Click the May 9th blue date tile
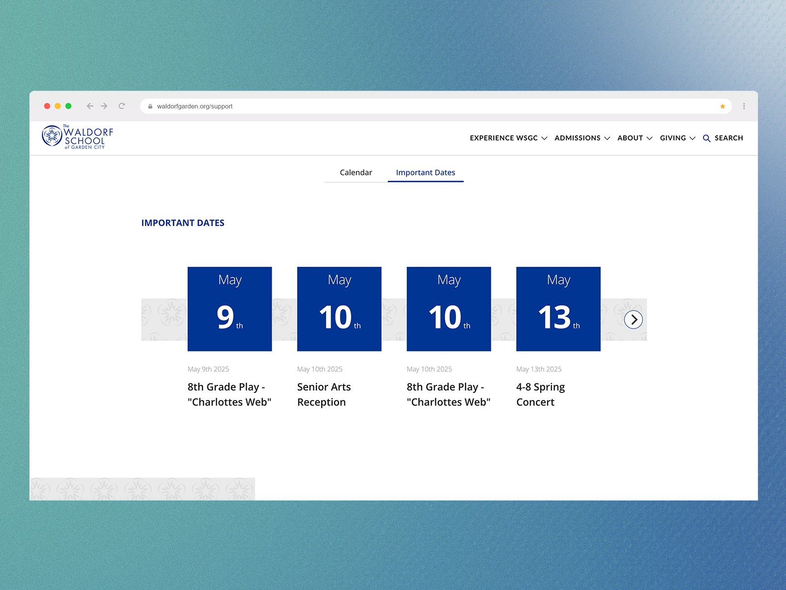This screenshot has width=786, height=590. coord(230,309)
